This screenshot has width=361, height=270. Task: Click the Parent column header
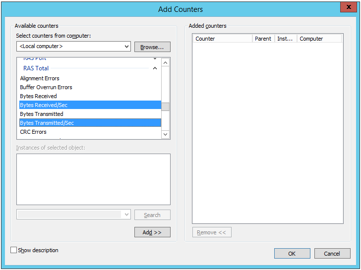(x=264, y=39)
